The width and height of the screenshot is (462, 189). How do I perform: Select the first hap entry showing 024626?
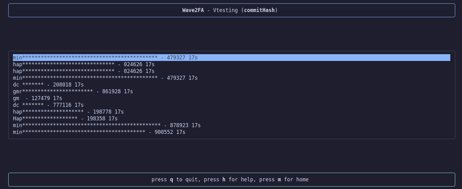[x=83, y=64]
